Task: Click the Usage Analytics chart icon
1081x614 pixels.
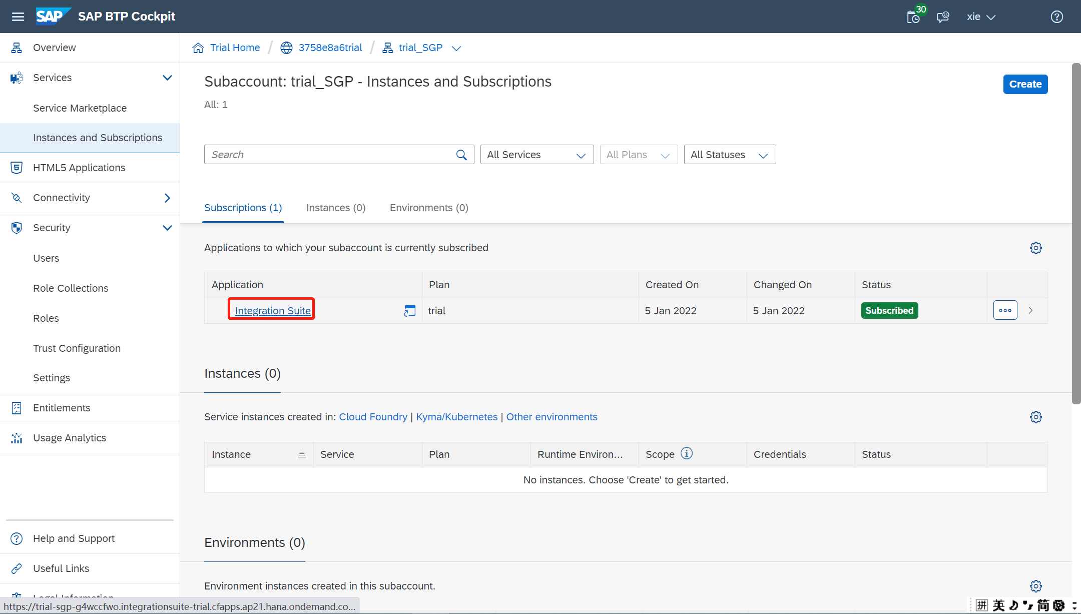Action: pyautogui.click(x=17, y=438)
